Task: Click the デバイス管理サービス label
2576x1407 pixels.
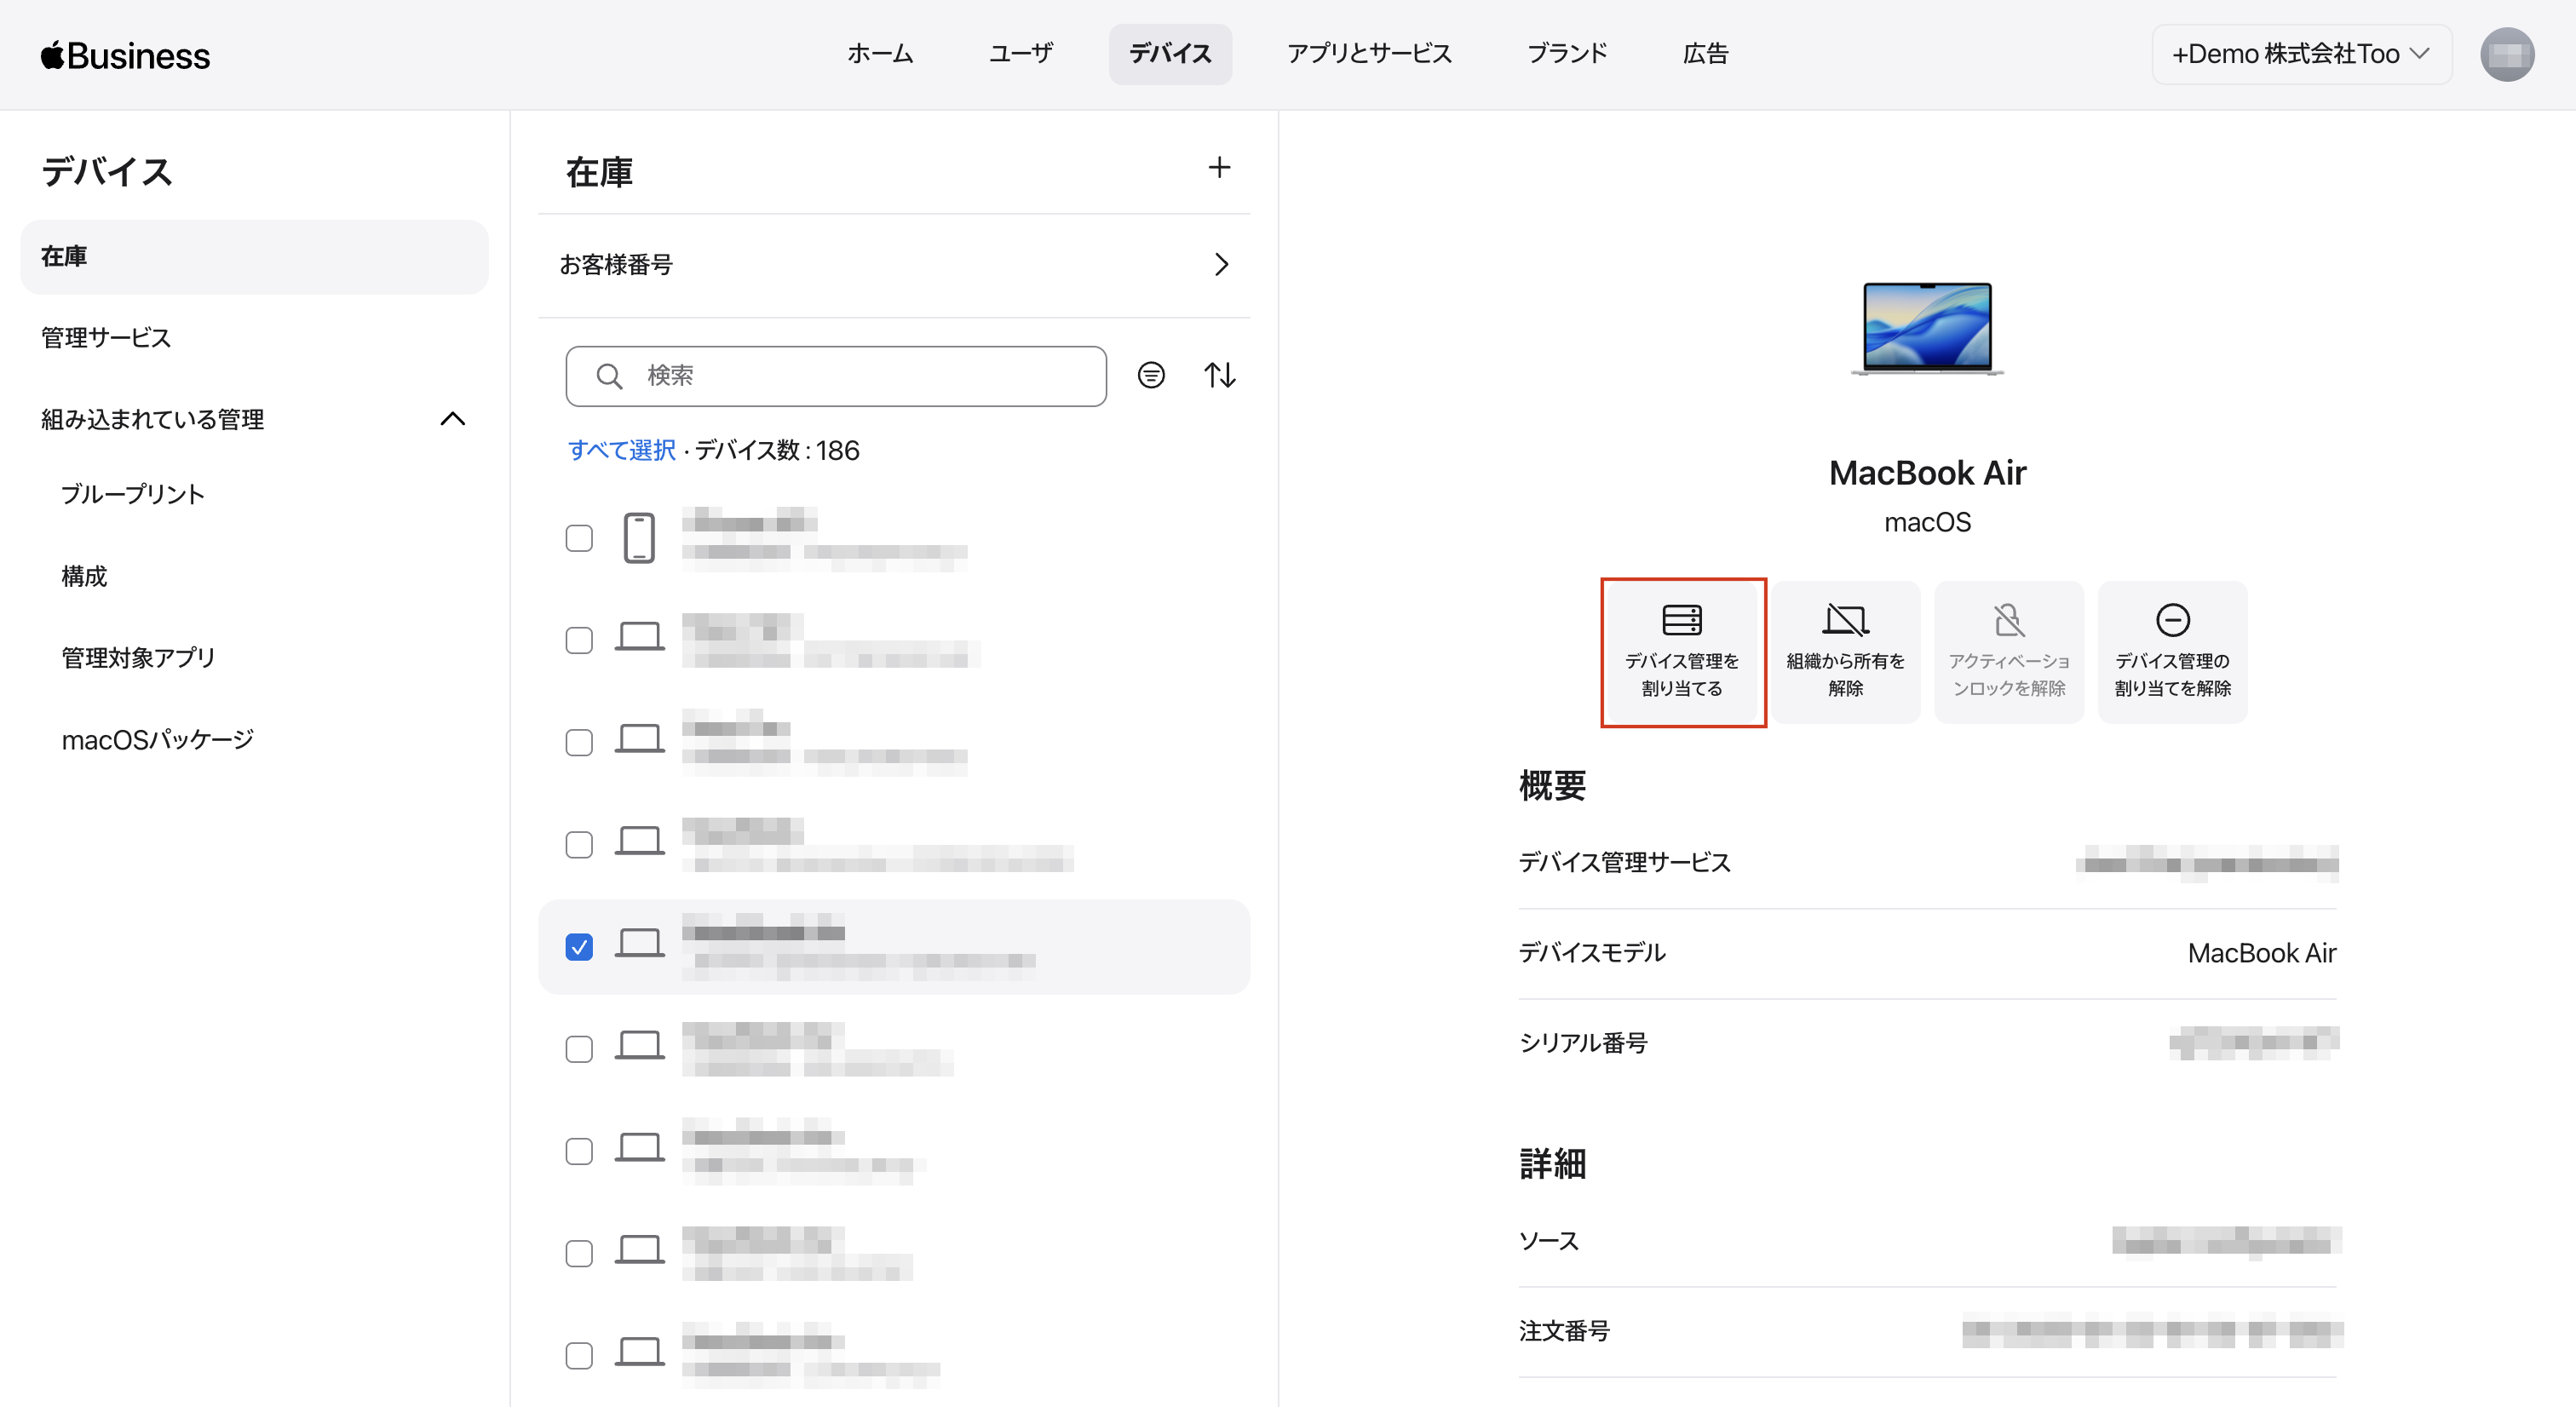Action: (1624, 863)
